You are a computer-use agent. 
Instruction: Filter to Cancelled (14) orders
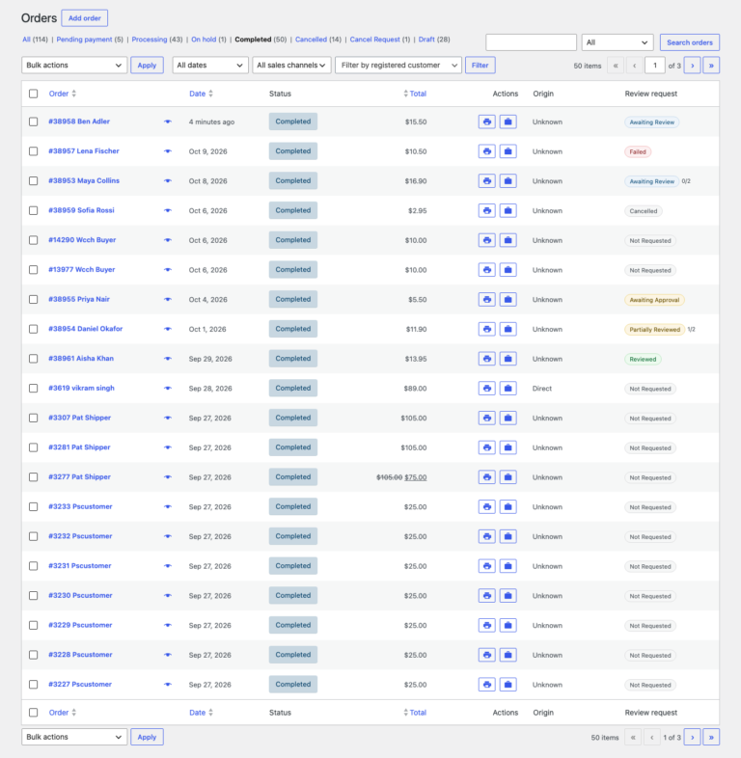click(318, 40)
